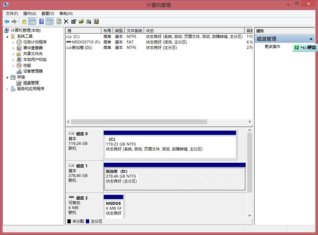Open the 帮助(H) menu

point(66,13)
